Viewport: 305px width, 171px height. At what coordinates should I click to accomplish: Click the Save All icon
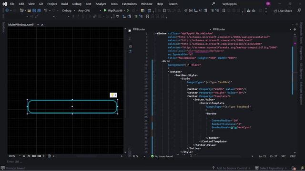[x=39, y=10]
